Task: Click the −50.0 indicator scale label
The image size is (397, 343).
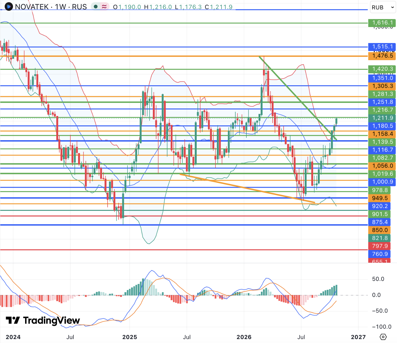Action: click(x=380, y=311)
